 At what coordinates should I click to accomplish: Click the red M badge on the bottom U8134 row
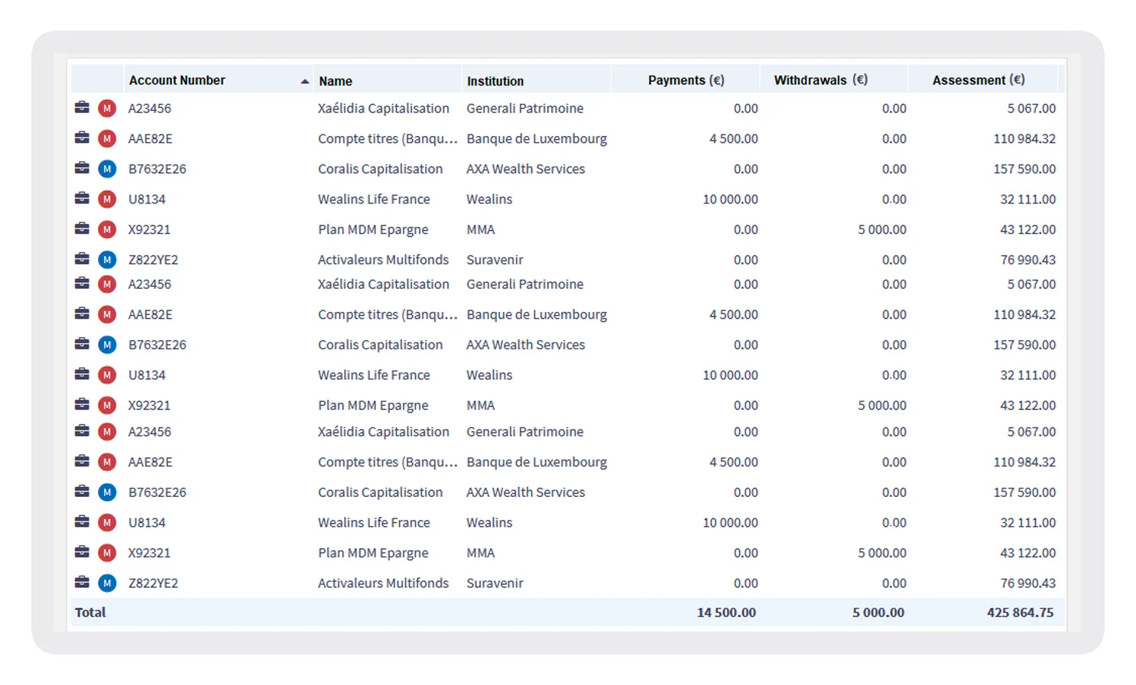(x=107, y=523)
